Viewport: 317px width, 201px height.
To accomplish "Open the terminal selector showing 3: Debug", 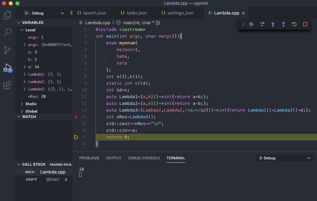I will [x=284, y=158].
